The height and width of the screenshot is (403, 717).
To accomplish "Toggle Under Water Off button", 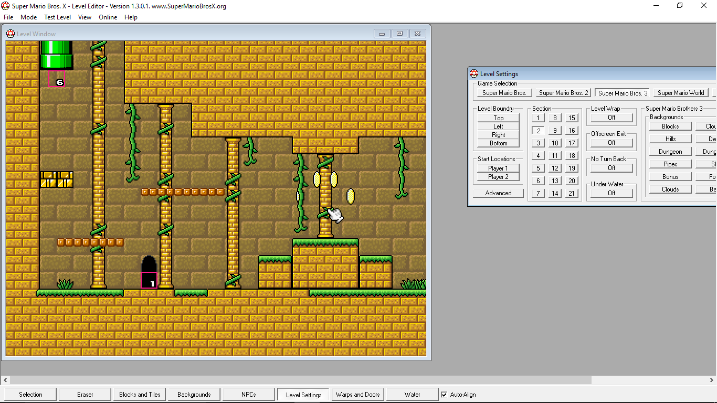I will click(x=611, y=193).
